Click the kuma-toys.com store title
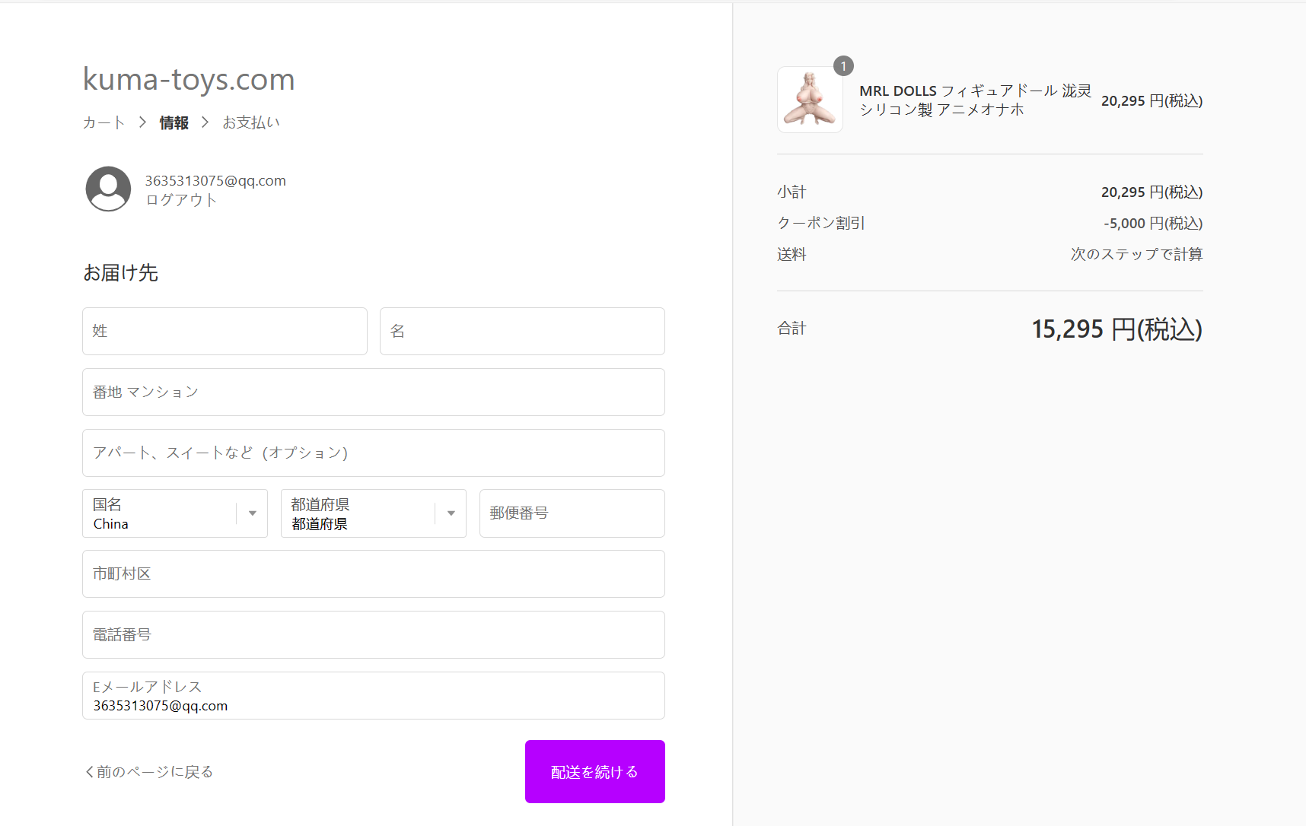The image size is (1306, 826). tap(189, 79)
